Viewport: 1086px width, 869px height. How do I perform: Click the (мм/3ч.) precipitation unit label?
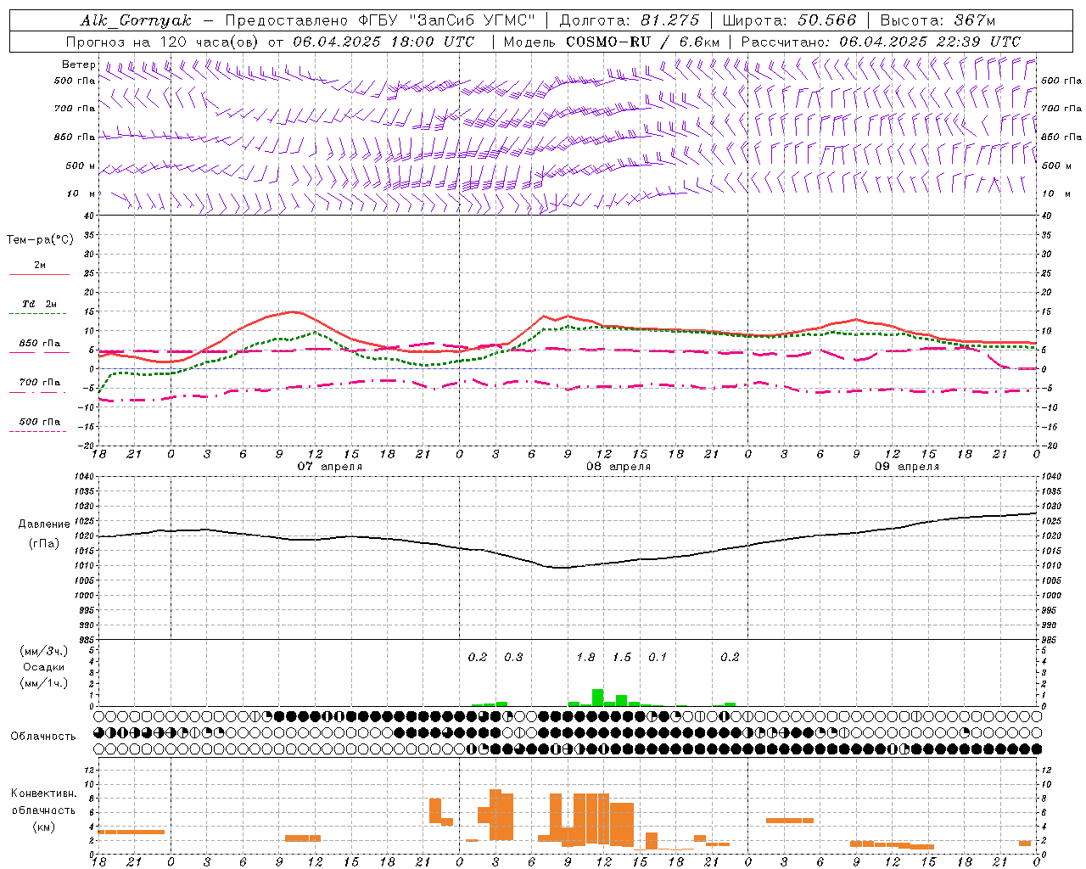(x=44, y=651)
